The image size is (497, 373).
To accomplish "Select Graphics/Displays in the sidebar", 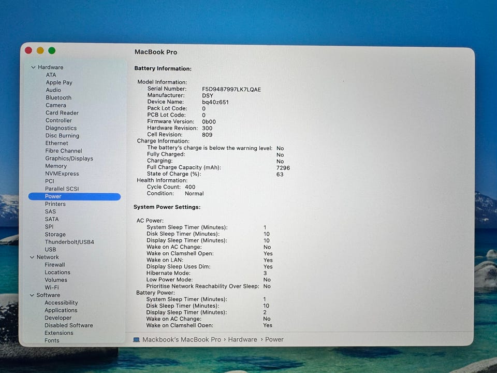I will (x=69, y=159).
